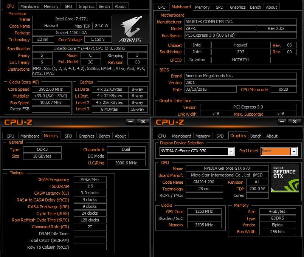304x257 pixels.
Task: Switch to Mainboard tab in top-left window
Action: (30, 6)
